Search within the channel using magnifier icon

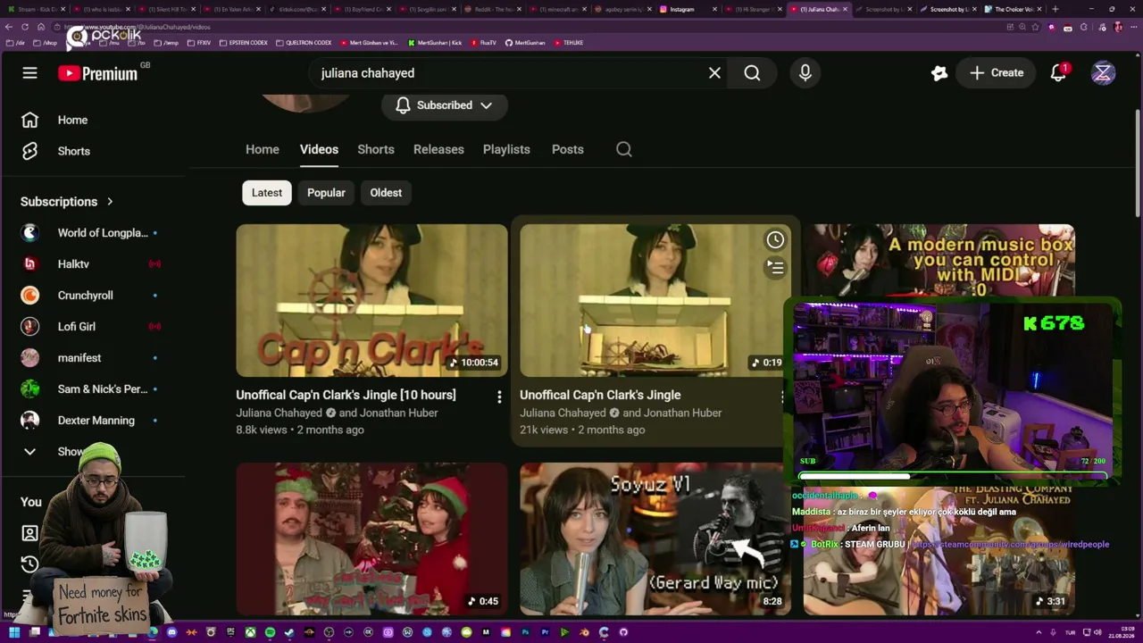click(x=624, y=149)
